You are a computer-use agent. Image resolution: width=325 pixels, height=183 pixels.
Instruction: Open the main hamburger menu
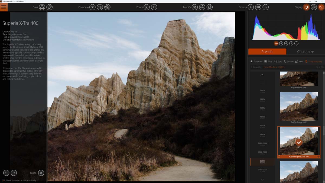(4, 7)
